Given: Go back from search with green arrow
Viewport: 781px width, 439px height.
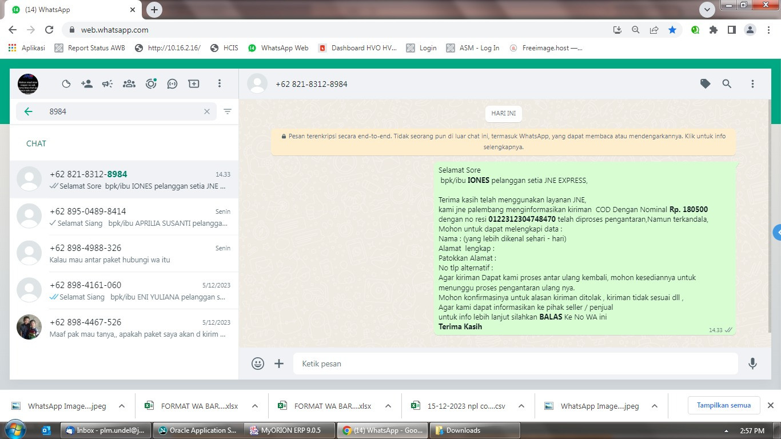Looking at the screenshot, I should 28,111.
